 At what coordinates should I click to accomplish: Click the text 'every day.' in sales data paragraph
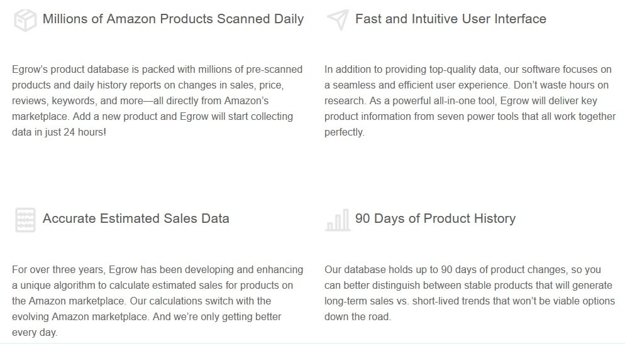pos(35,333)
